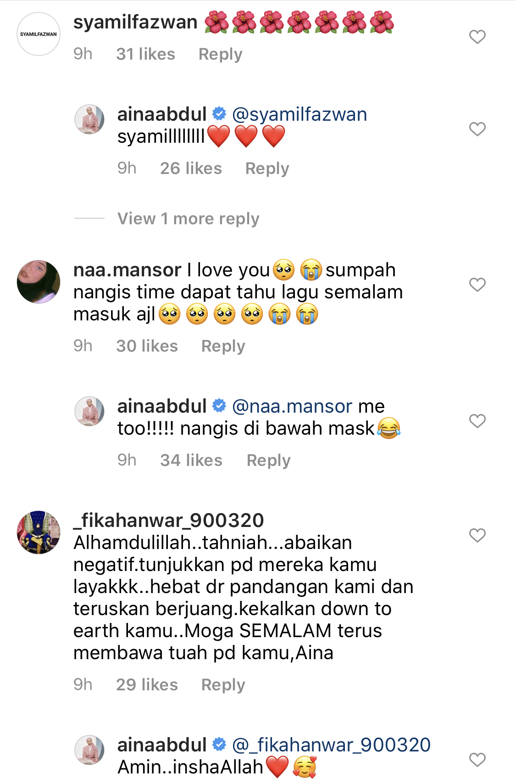Open syamilfazwan's profile picture
The height and width of the screenshot is (784, 516).
pos(39,34)
